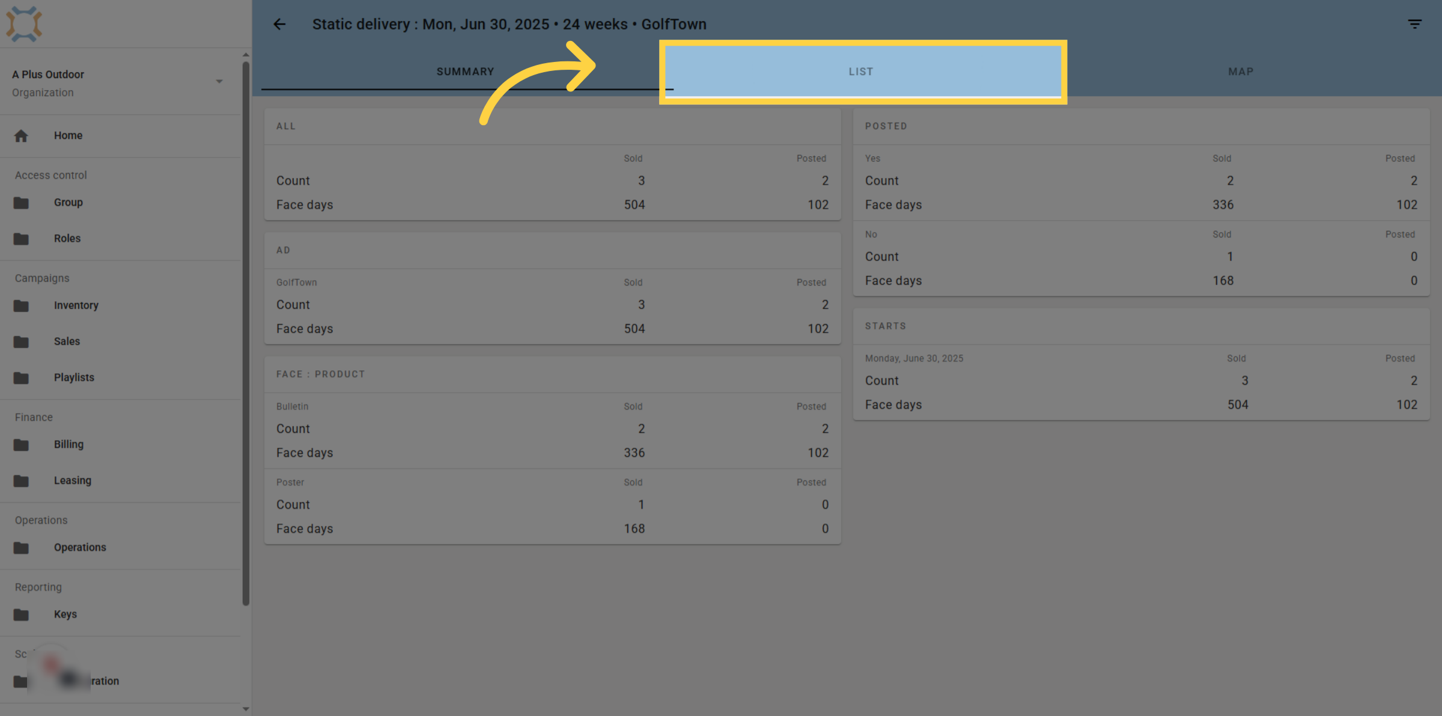
Task: Click the Sales folder icon
Action: (x=21, y=342)
